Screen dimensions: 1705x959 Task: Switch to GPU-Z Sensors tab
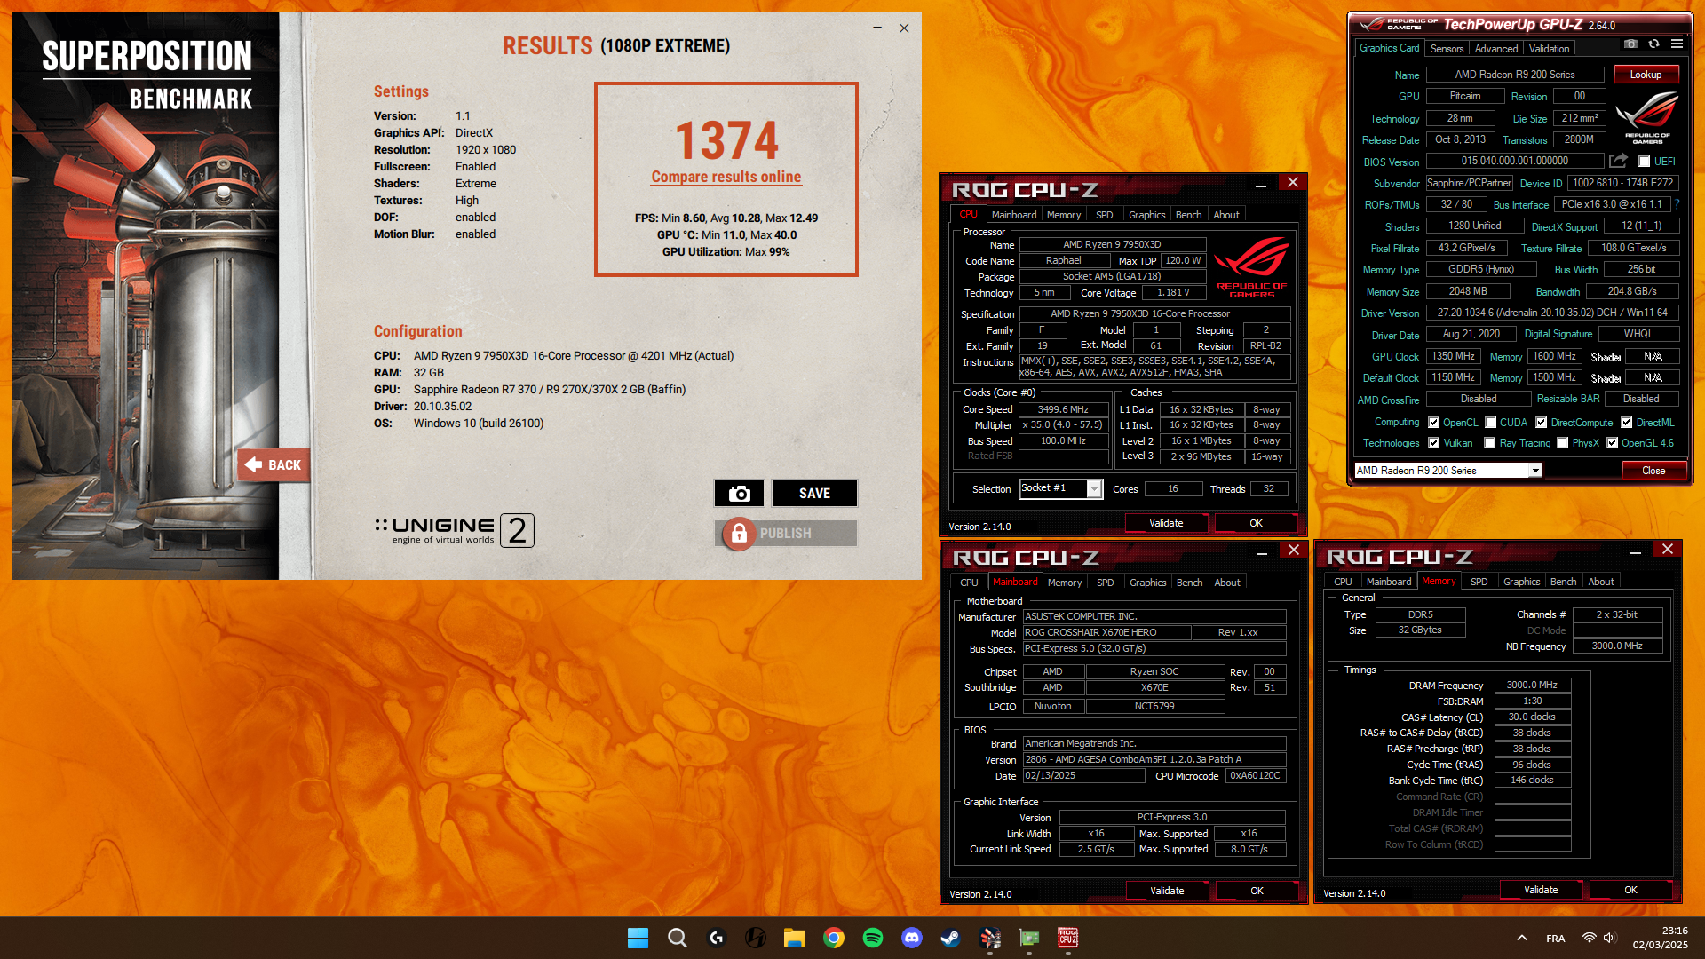point(1447,49)
